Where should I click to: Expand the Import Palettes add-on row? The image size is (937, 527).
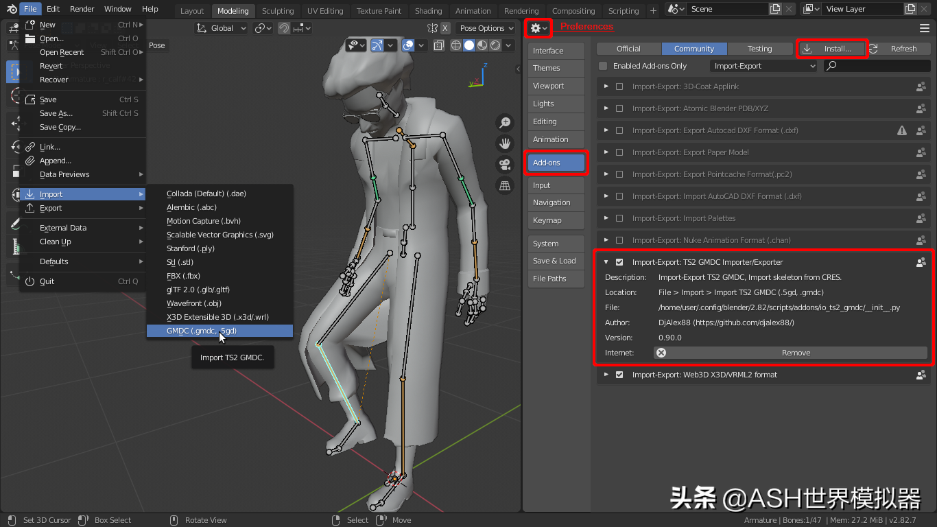click(x=606, y=218)
